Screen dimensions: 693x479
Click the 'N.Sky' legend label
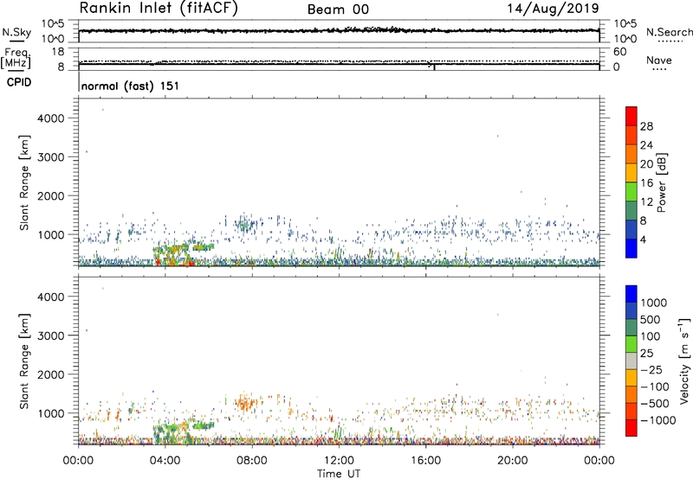pyautogui.click(x=16, y=32)
